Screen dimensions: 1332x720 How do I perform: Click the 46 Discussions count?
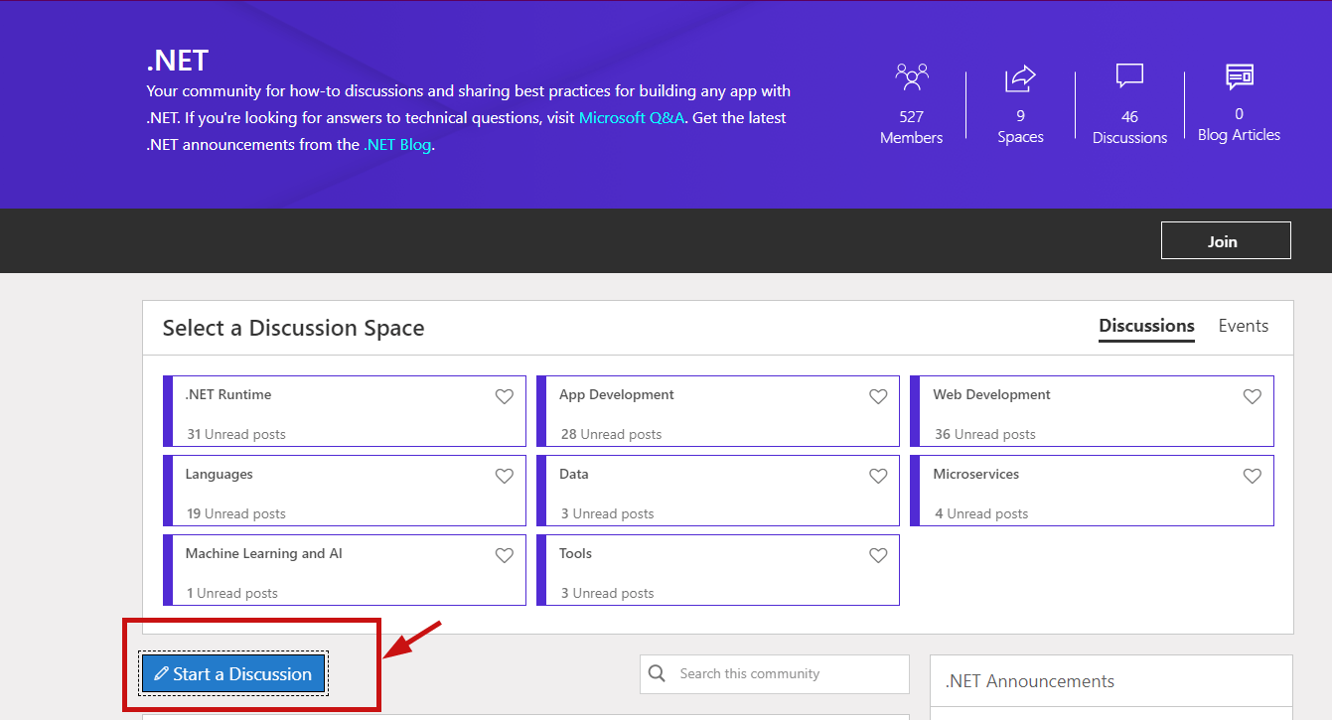(x=1129, y=127)
